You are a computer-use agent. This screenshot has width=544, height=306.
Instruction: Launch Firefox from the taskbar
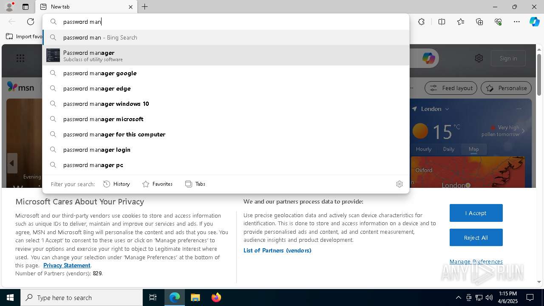[x=216, y=297]
